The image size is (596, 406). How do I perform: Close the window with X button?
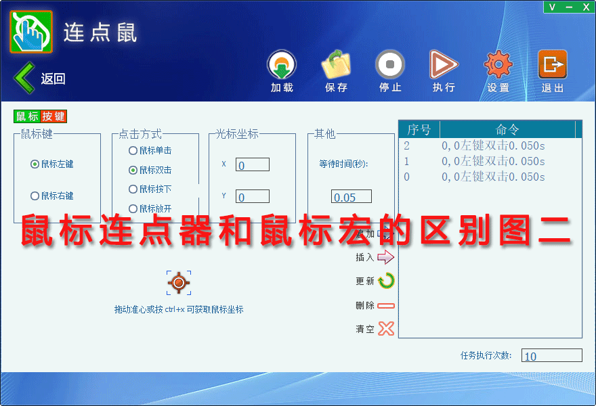[x=586, y=7]
